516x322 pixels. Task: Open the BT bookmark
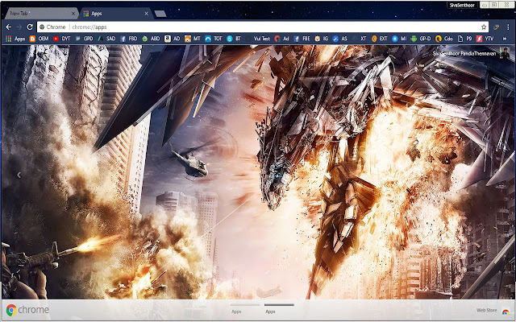234,39
